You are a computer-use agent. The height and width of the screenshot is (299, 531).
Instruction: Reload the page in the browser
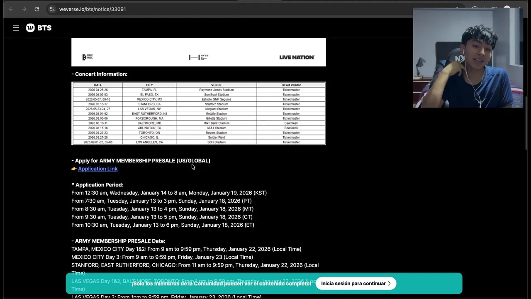[x=37, y=9]
